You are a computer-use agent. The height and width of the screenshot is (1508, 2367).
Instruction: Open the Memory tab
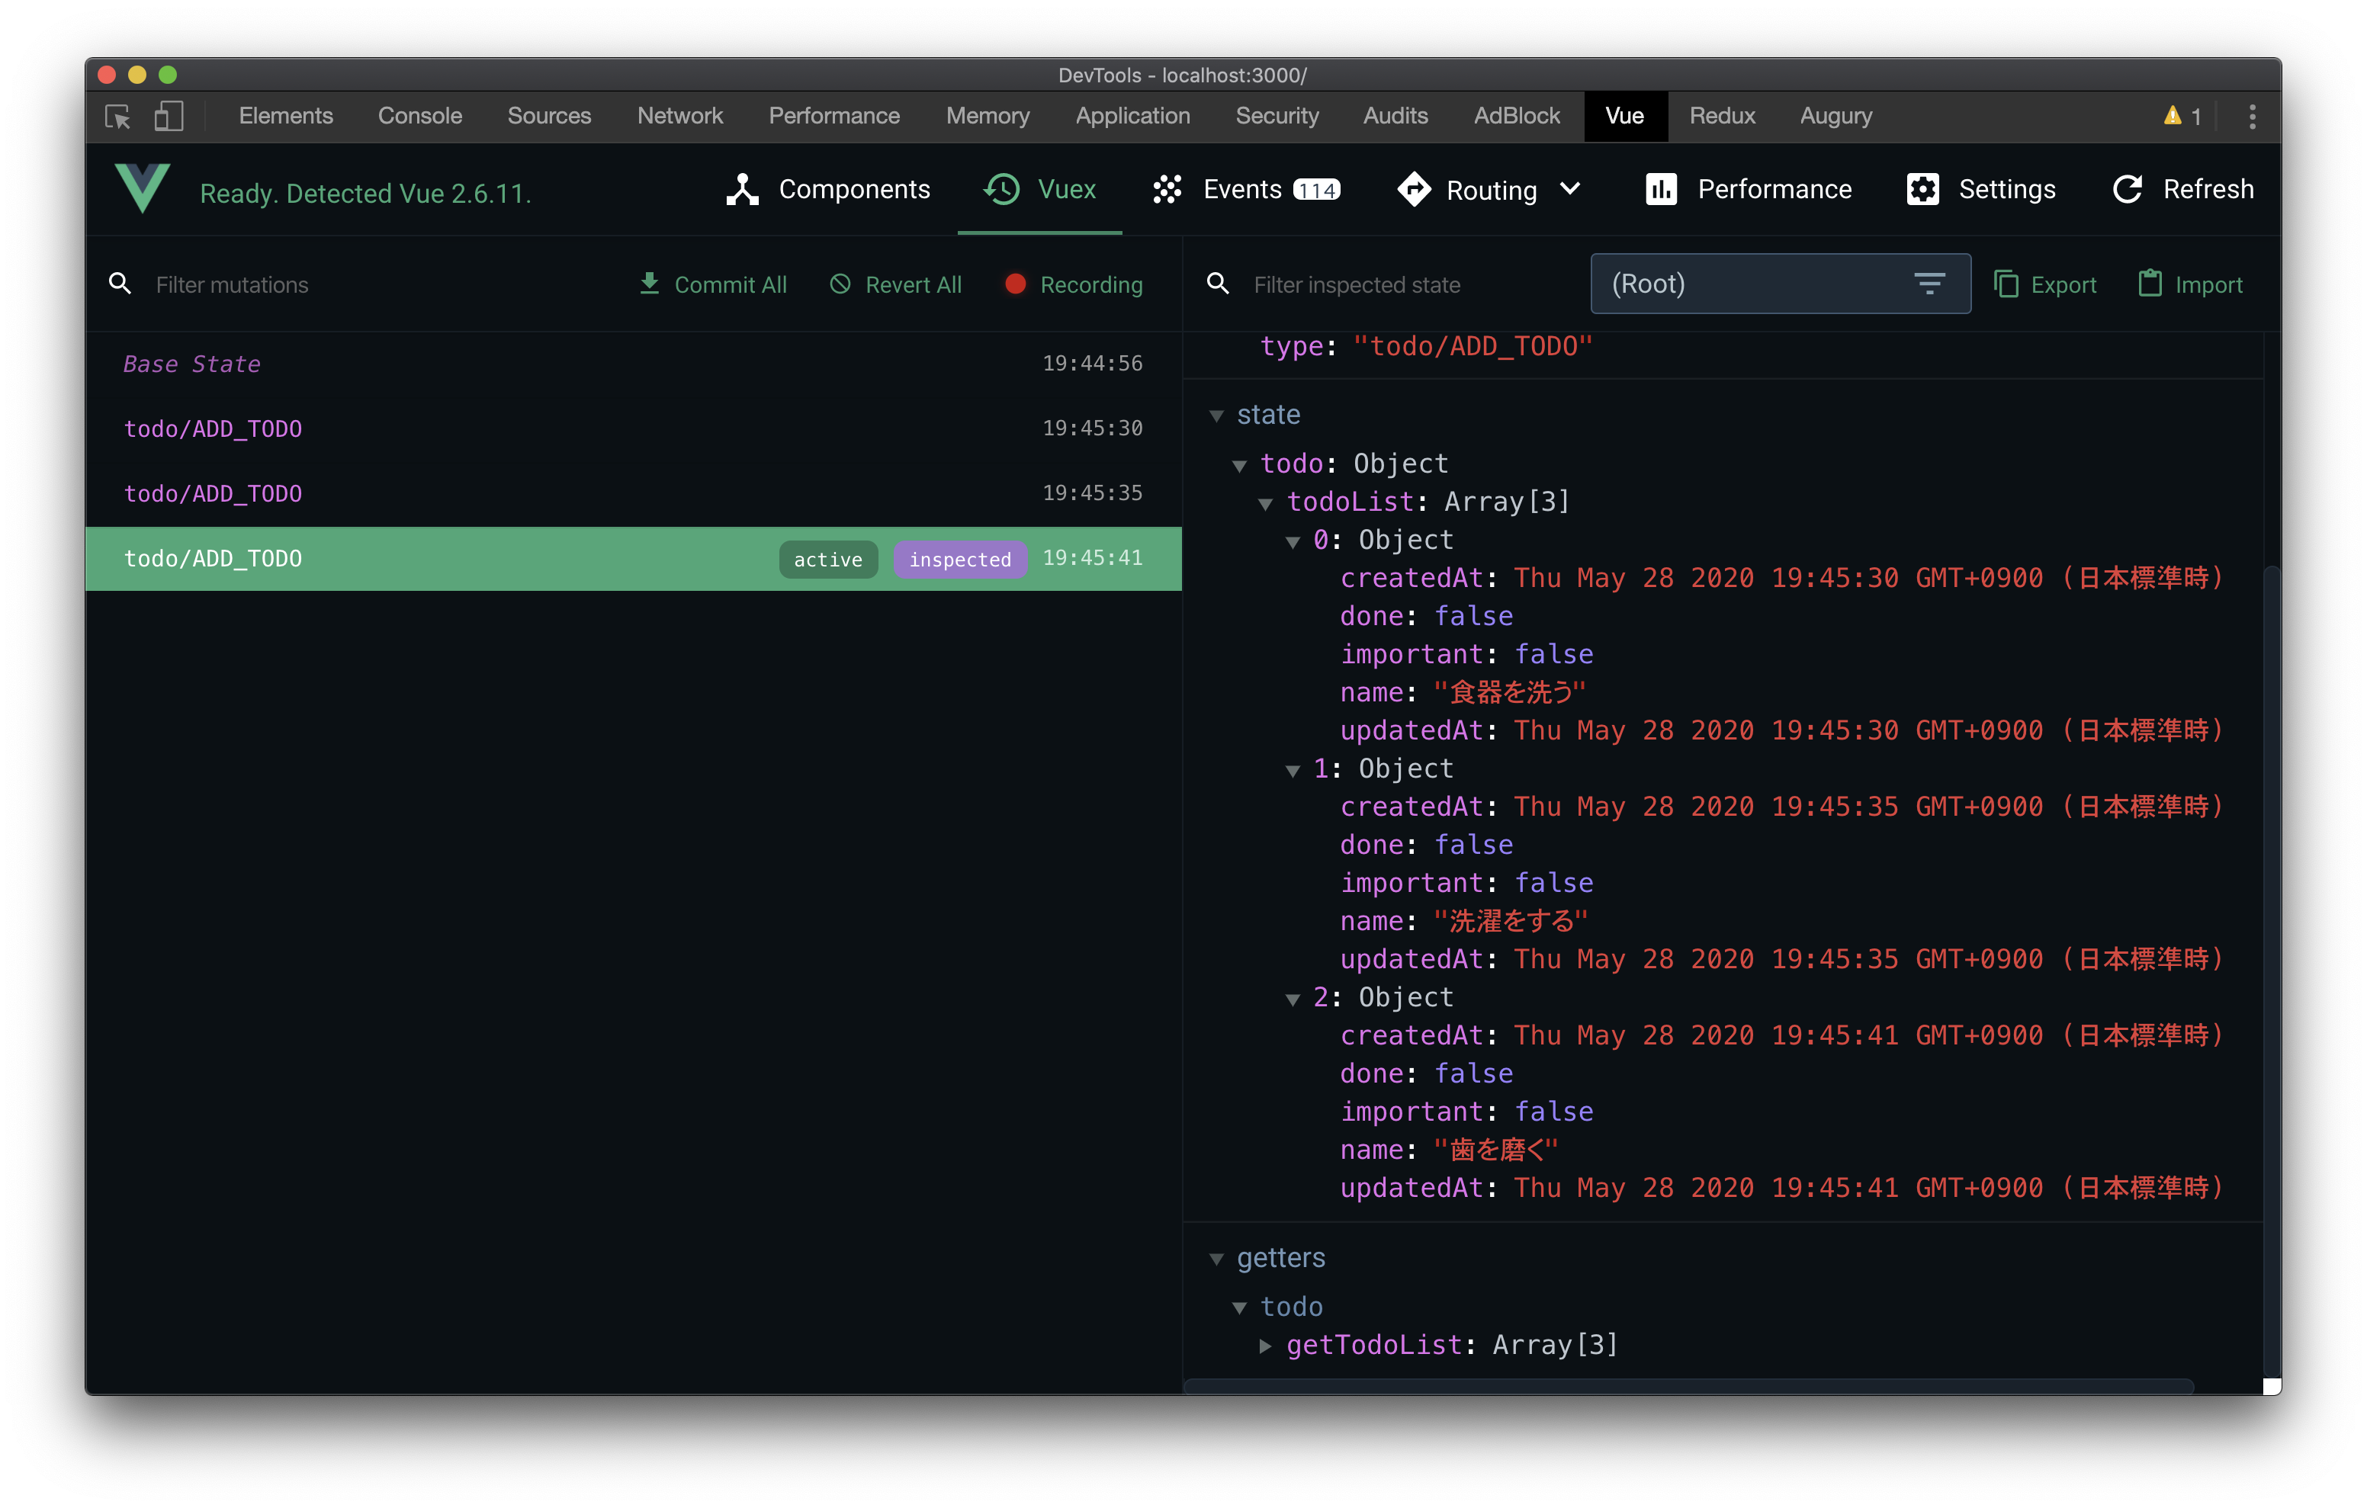click(988, 116)
